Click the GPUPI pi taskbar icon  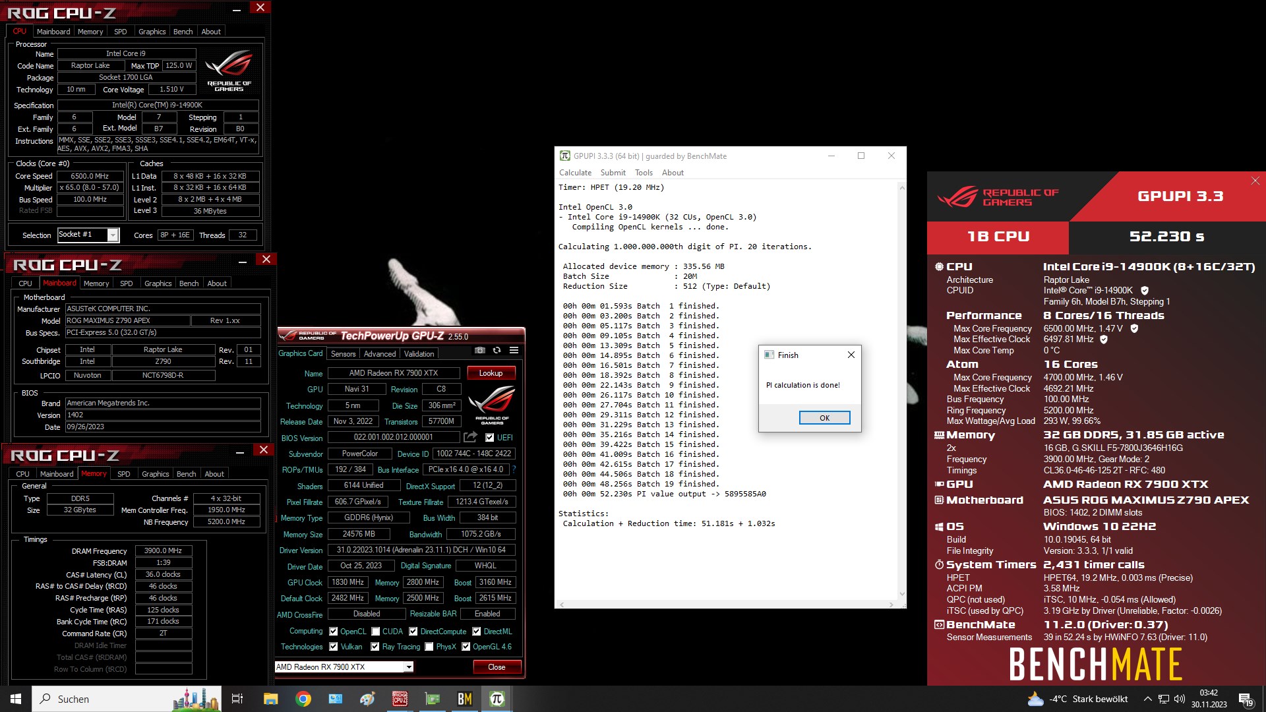[497, 699]
